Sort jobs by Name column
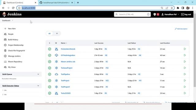Screen dimensions: 196x110 (x=64, y=43)
